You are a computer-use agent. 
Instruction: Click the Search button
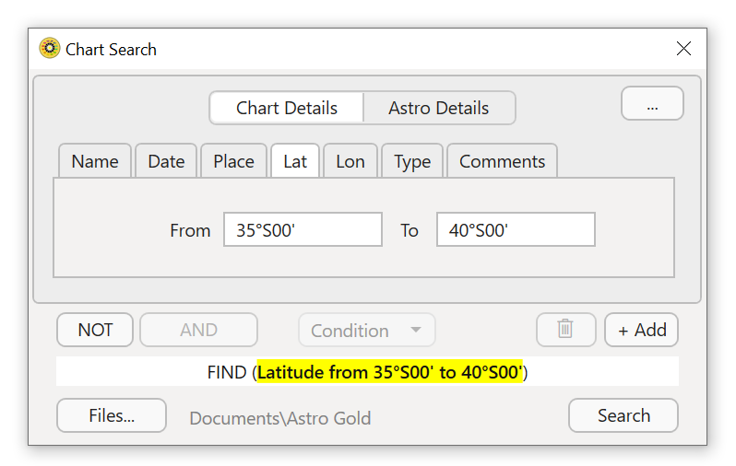(623, 415)
